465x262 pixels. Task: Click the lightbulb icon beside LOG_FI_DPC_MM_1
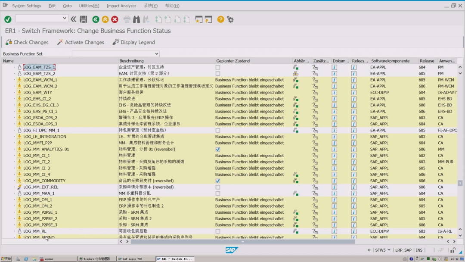click(x=19, y=130)
